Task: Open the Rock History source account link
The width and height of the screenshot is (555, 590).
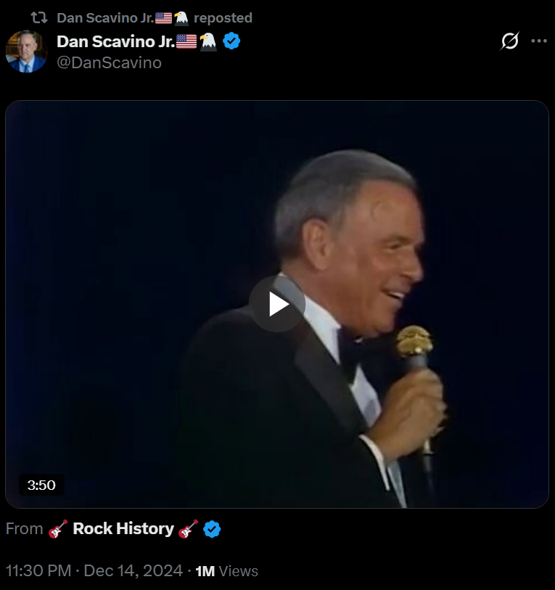Action: [x=123, y=529]
